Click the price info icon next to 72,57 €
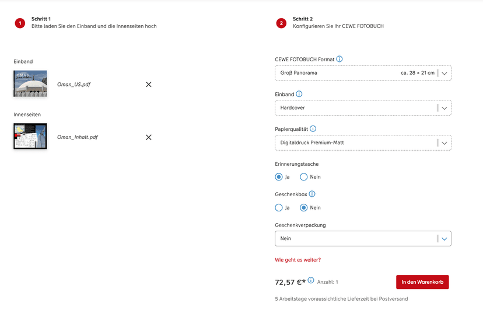 (x=311, y=281)
